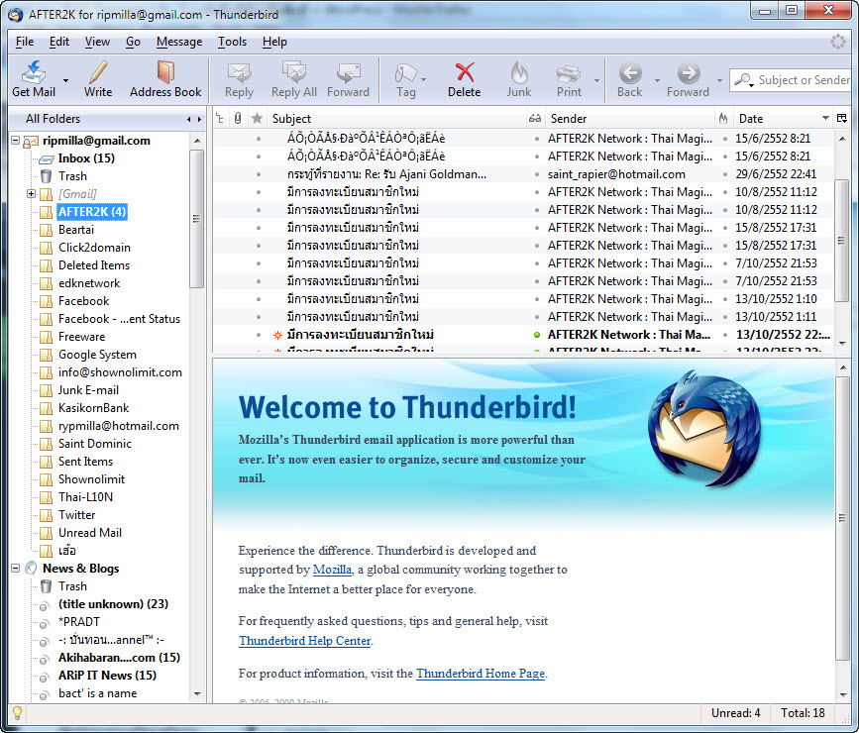Screen dimensions: 859x733
Task: Open the Thunderbird Home Page link
Action: point(480,674)
